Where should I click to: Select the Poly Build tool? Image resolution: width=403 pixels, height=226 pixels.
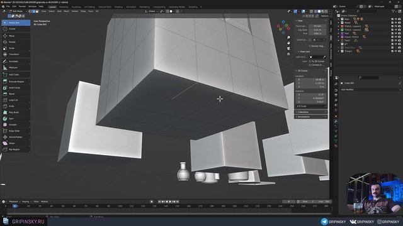click(16, 112)
